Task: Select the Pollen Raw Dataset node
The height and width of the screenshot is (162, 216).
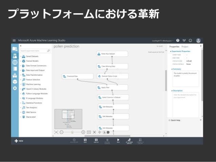Action: coord(112,54)
